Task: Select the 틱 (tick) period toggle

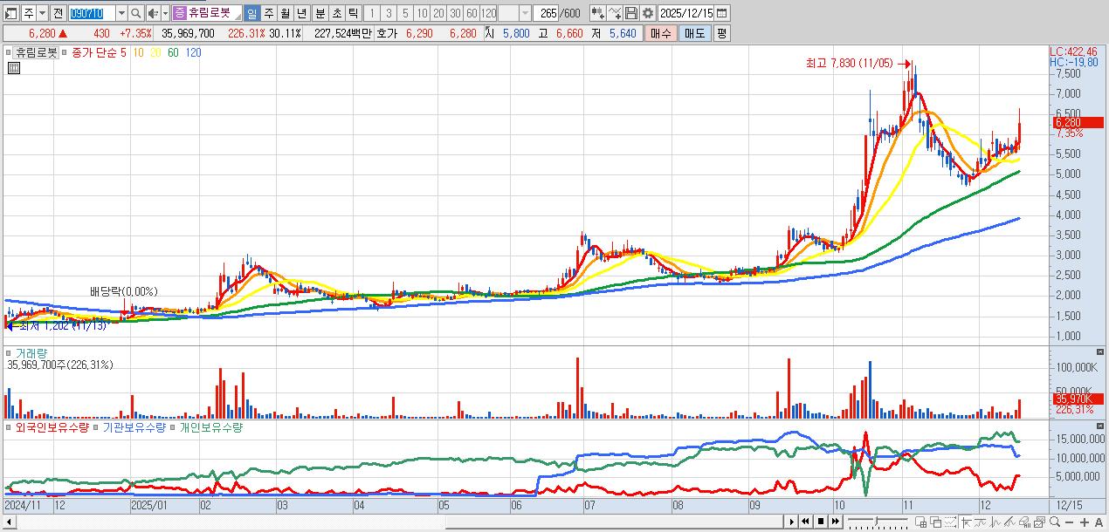Action: [353, 13]
